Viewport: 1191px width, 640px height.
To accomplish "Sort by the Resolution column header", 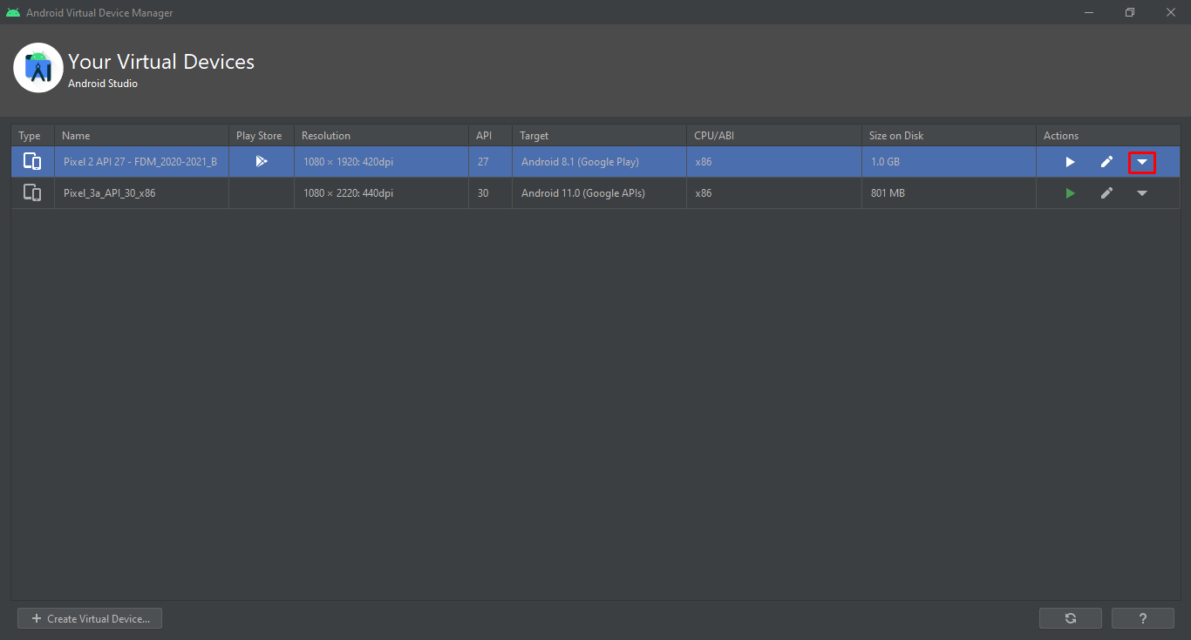I will point(381,135).
